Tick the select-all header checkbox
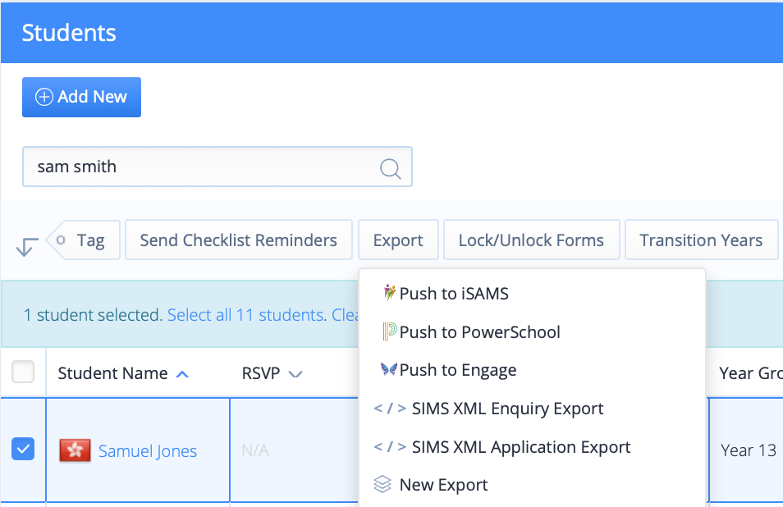Viewport: 783px width, 507px height. click(x=23, y=372)
